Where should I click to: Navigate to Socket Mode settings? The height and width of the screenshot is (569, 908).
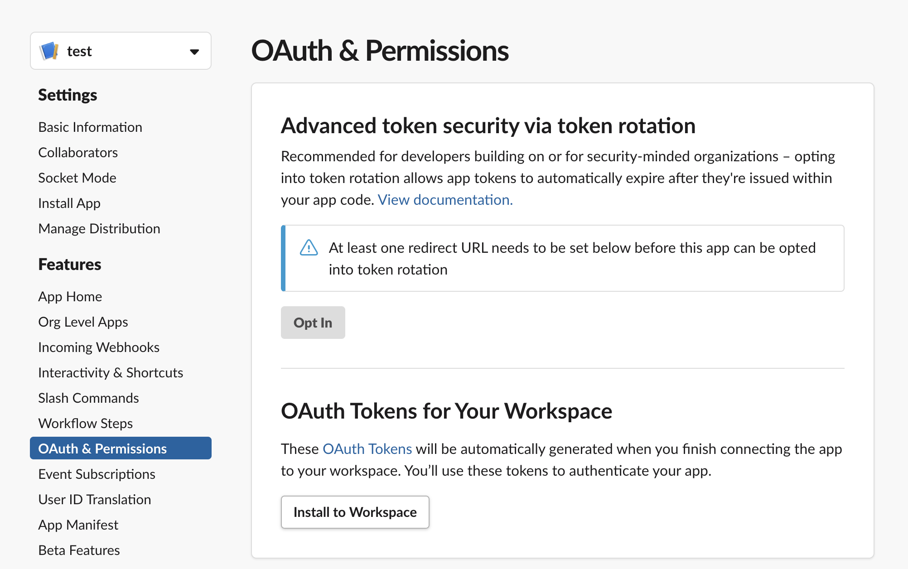(77, 178)
